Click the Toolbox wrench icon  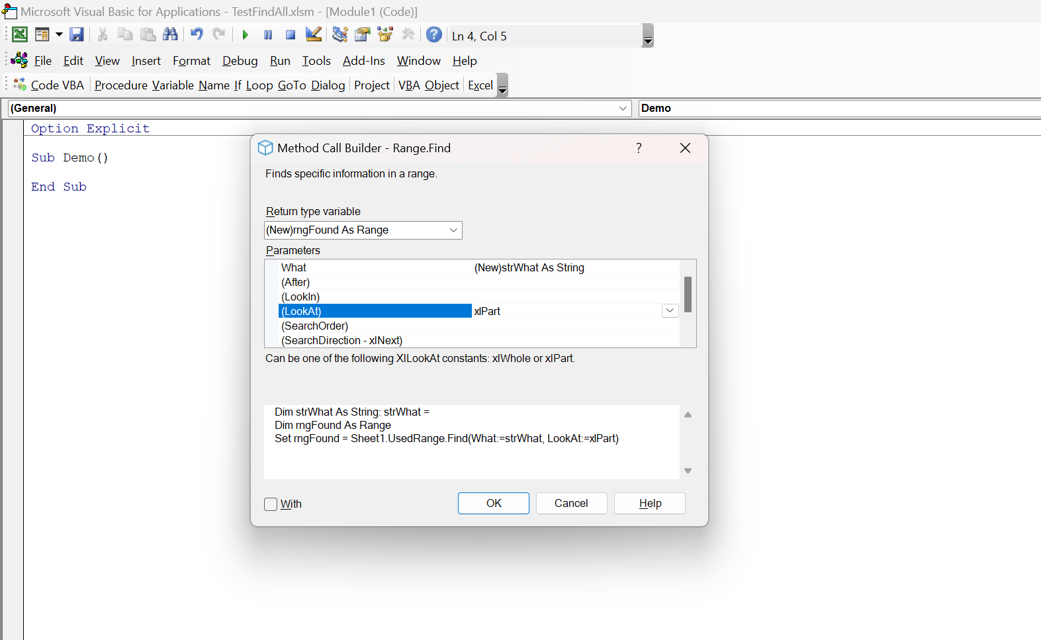pos(408,34)
